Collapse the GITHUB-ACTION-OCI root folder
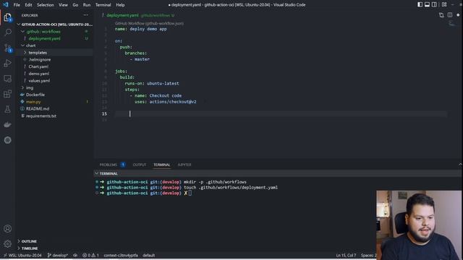This screenshot has width=463, height=260. [55, 25]
